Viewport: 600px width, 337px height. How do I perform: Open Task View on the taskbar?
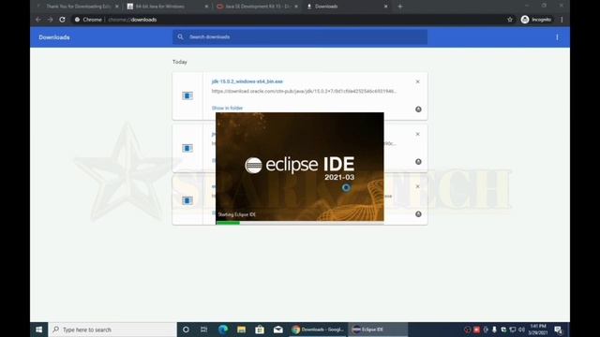203,330
